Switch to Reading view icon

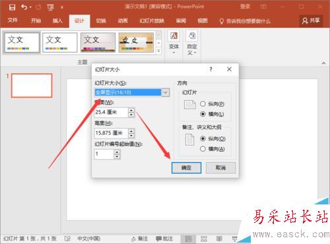coord(219,239)
